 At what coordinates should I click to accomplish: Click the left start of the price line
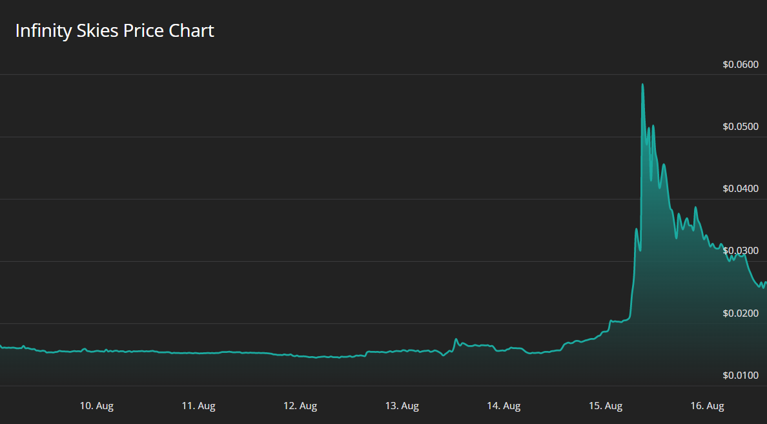coord(2,347)
